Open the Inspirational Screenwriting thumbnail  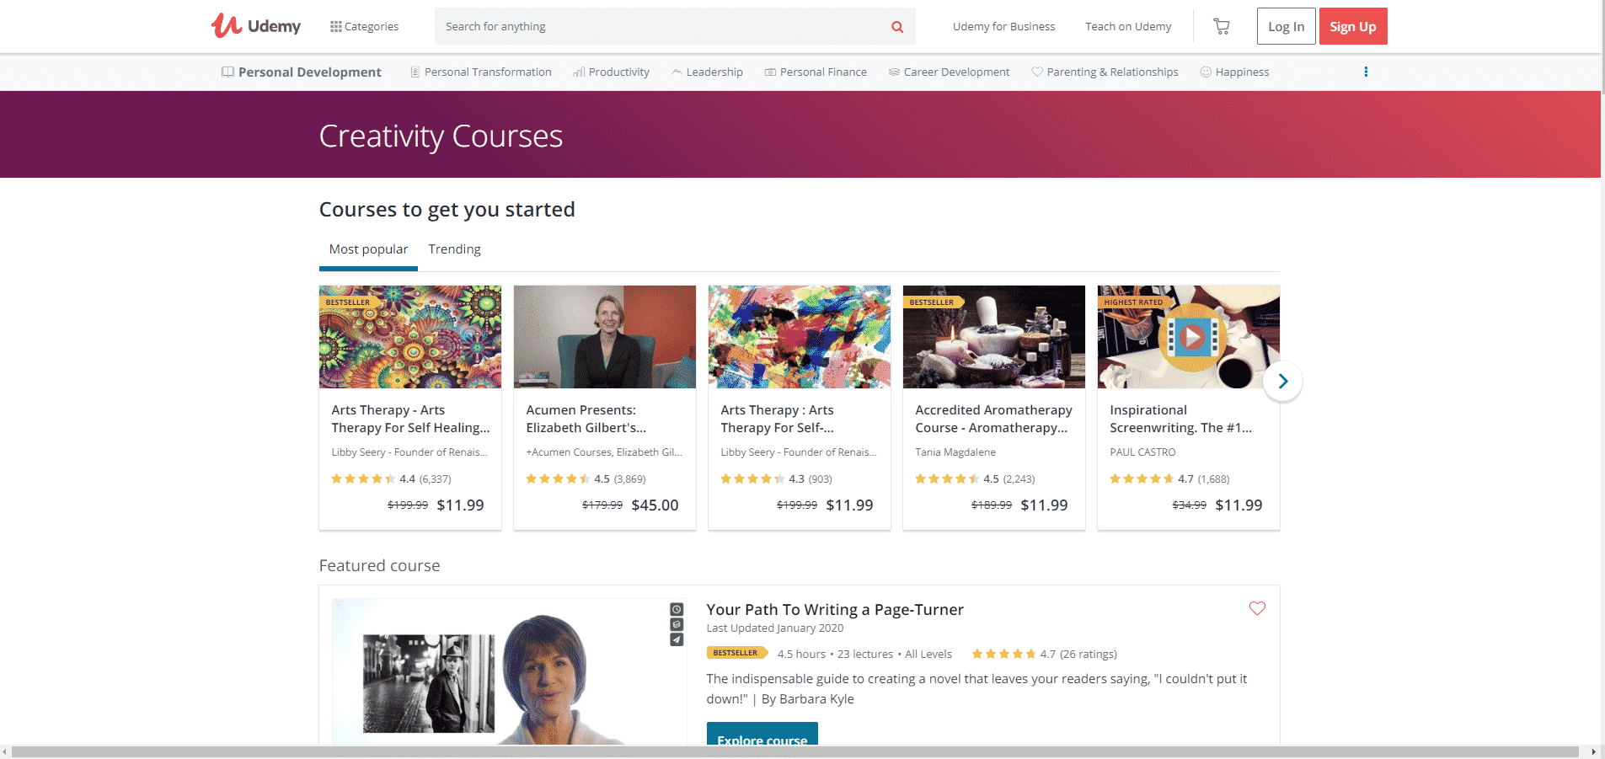tap(1188, 337)
